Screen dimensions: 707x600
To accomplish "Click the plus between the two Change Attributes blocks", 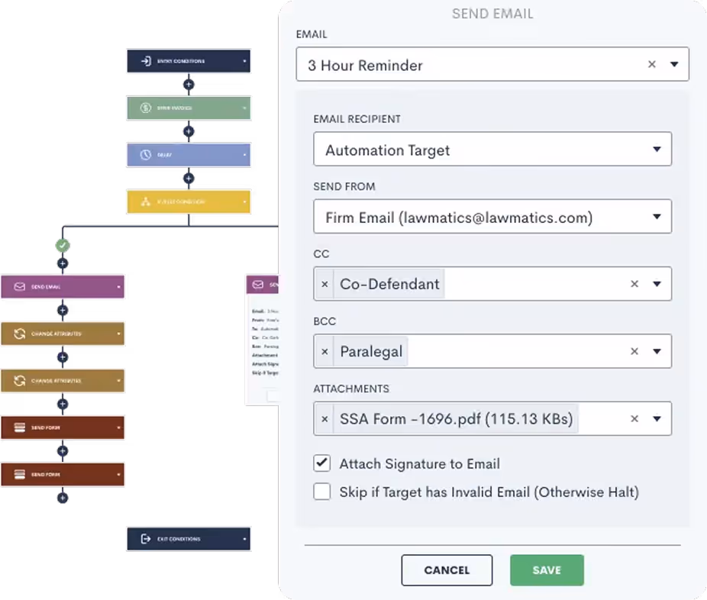I will tap(63, 357).
